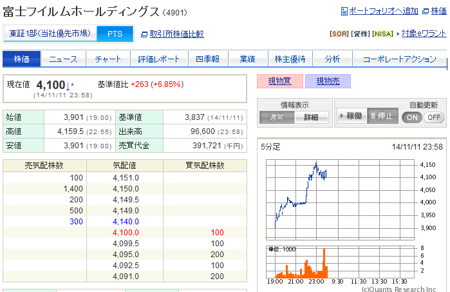Switch to the 評価レポート tab
Viewport: 450px width, 292px height.
(159, 59)
